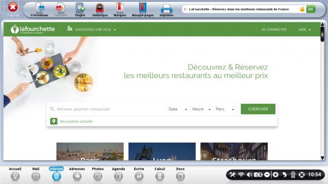Open settings with the tools icon
The width and height of the screenshot is (328, 184).
(233, 174)
